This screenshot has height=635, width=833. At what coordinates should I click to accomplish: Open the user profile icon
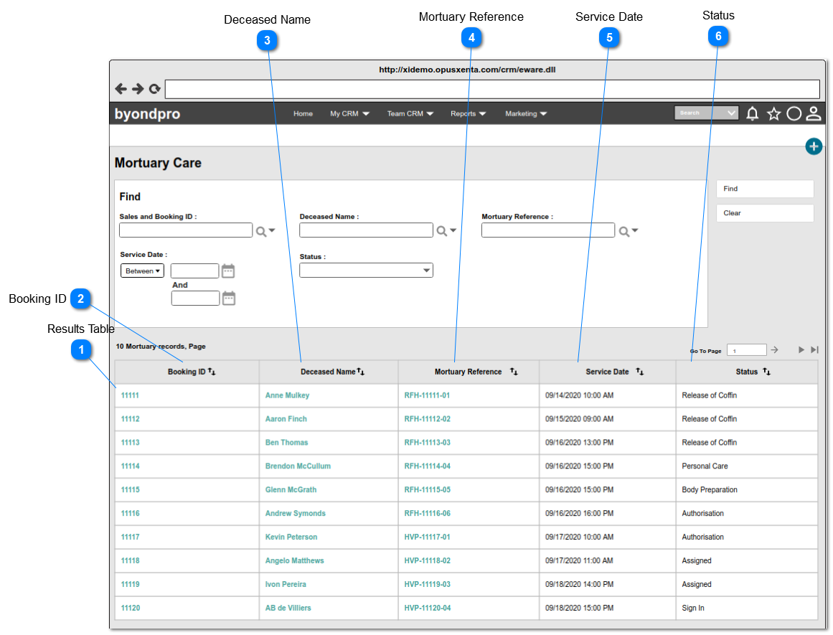point(814,113)
